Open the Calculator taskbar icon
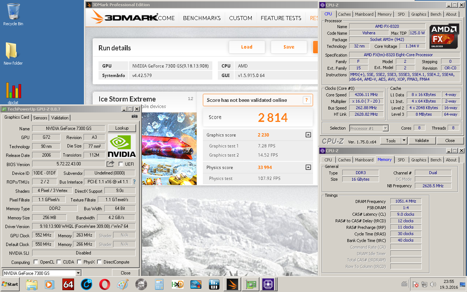The width and height of the screenshot is (467, 292). [159, 284]
